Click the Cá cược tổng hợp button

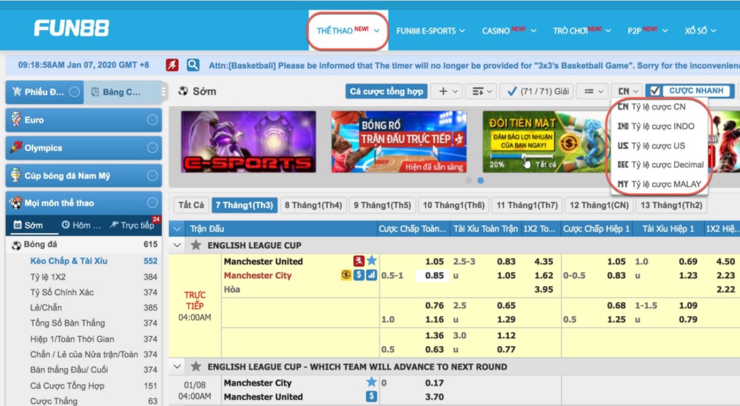pyautogui.click(x=386, y=91)
